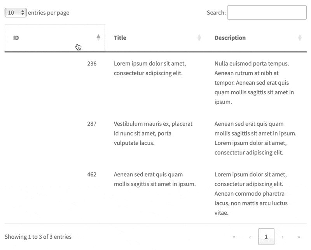The width and height of the screenshot is (311, 250).
Task: Select page 1 in pagination
Action: tap(266, 237)
